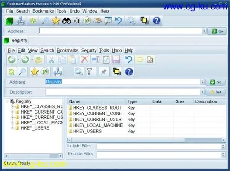
Task: Click the scissors cut icon
Action: click(51, 60)
